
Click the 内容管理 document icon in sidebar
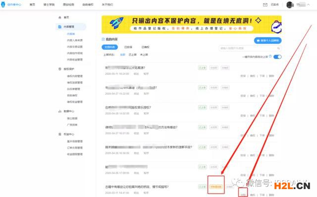(59, 27)
